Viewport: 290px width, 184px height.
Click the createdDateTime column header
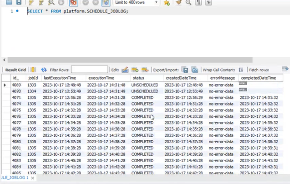pyautogui.click(x=186, y=78)
